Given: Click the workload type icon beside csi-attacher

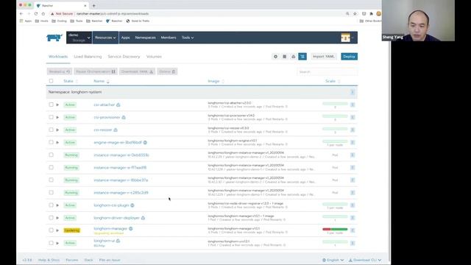Looking at the screenshot, I should click(118, 105).
